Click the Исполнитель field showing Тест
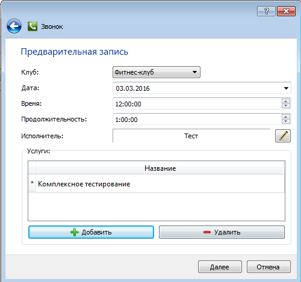This screenshot has height=282, width=301. (191, 136)
